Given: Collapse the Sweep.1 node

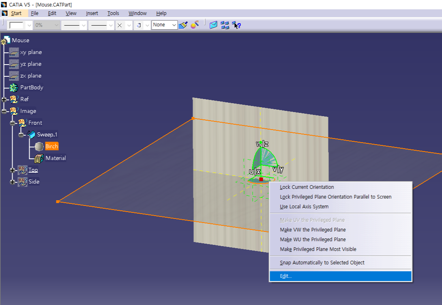Looking at the screenshot, I should 21,135.
